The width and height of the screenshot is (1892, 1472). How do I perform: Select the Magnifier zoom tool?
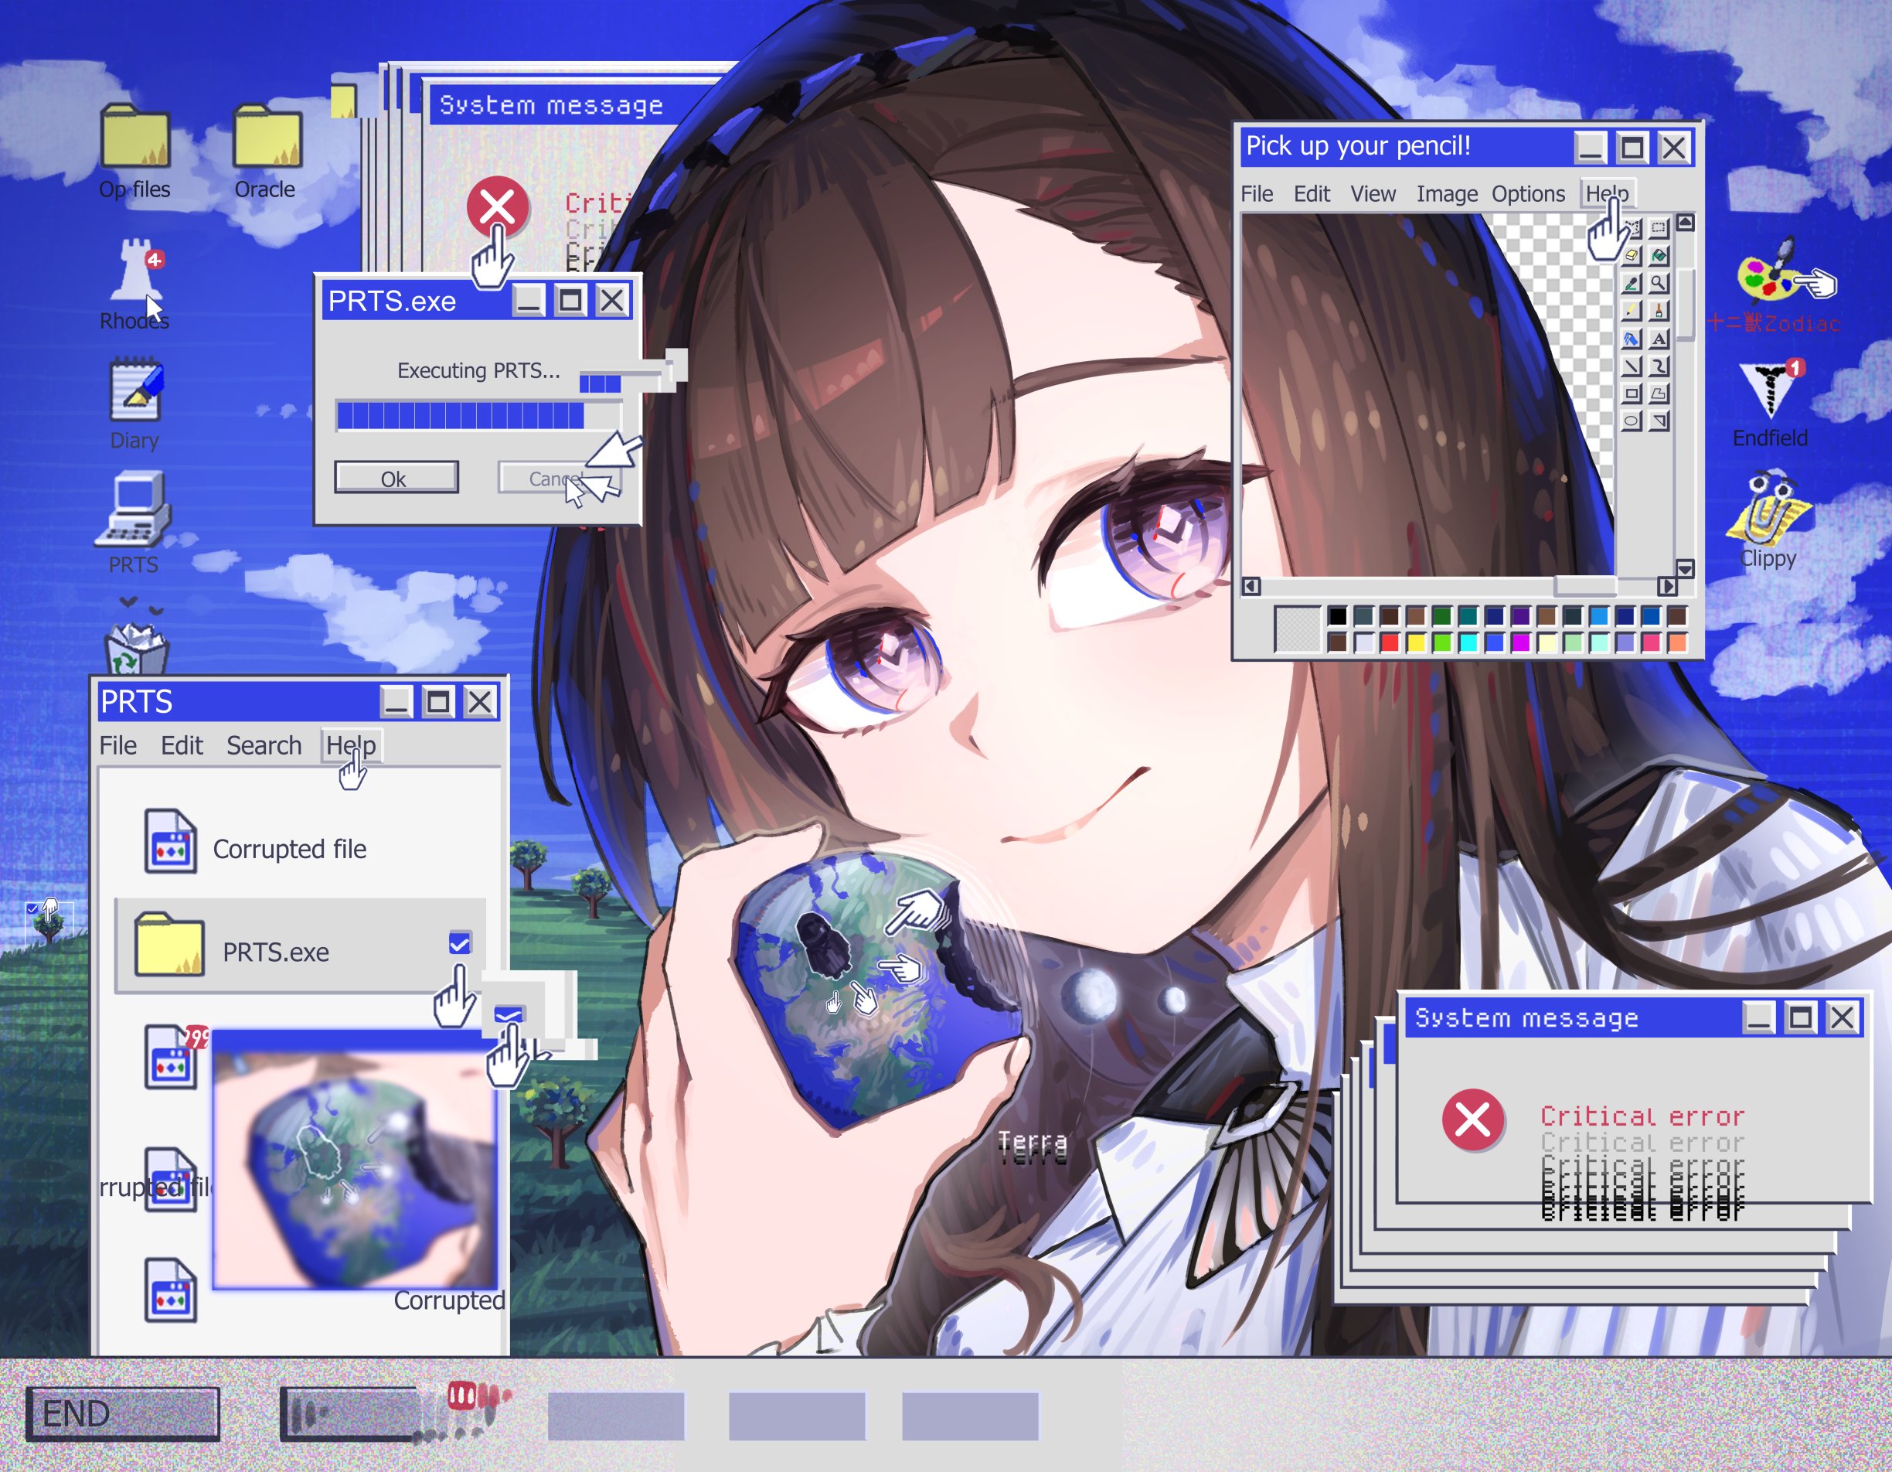point(1658,283)
